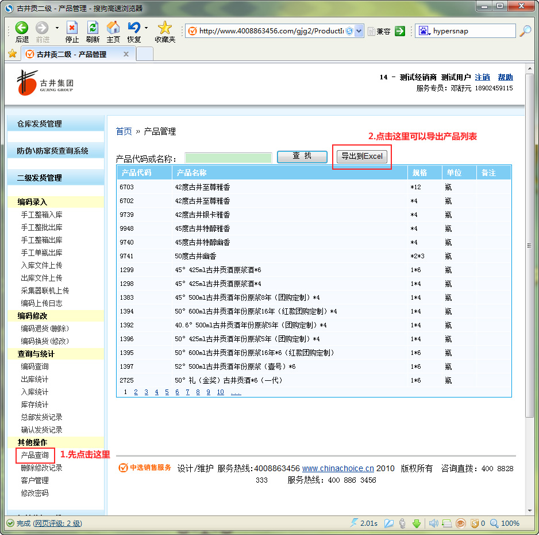Go to the home page (主页)

pyautogui.click(x=113, y=28)
